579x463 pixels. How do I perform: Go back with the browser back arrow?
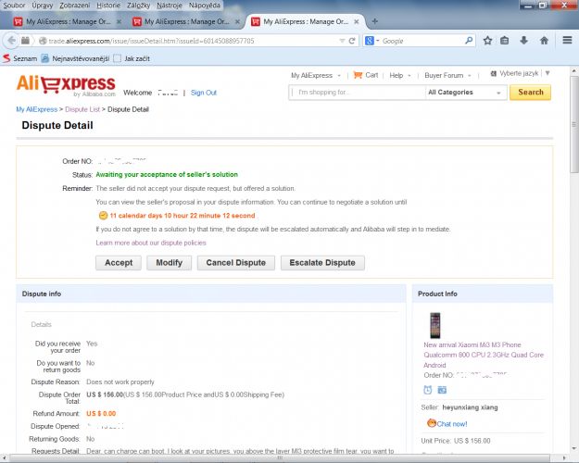(x=11, y=41)
